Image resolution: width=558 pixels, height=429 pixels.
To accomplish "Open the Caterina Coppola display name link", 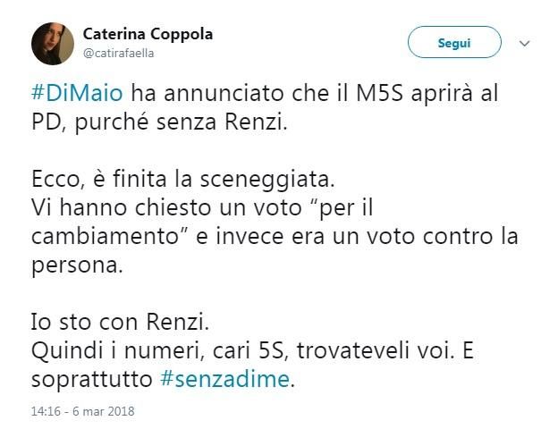I will (x=148, y=34).
